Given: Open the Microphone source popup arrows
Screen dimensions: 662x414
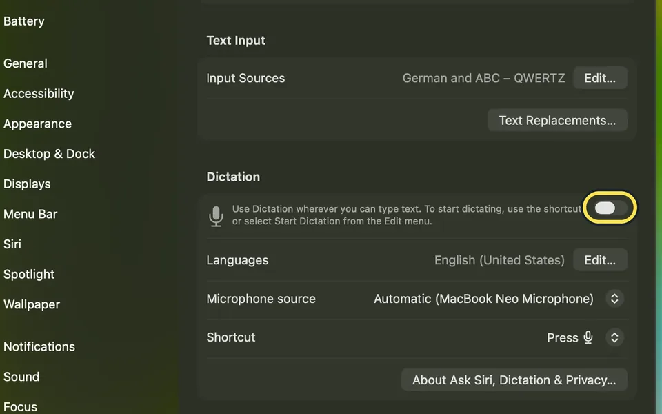Looking at the screenshot, I should tap(614, 299).
